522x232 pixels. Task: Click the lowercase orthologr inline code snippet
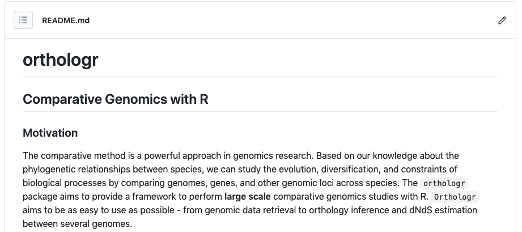pos(445,183)
